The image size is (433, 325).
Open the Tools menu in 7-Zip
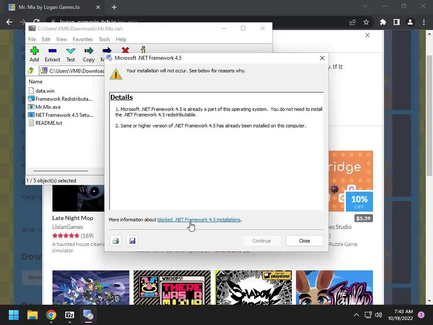point(104,39)
